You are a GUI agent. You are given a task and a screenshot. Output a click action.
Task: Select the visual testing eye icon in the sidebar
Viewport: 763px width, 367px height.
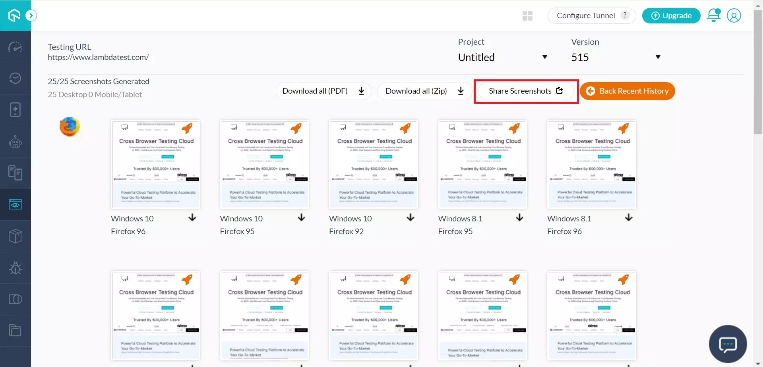pyautogui.click(x=15, y=205)
